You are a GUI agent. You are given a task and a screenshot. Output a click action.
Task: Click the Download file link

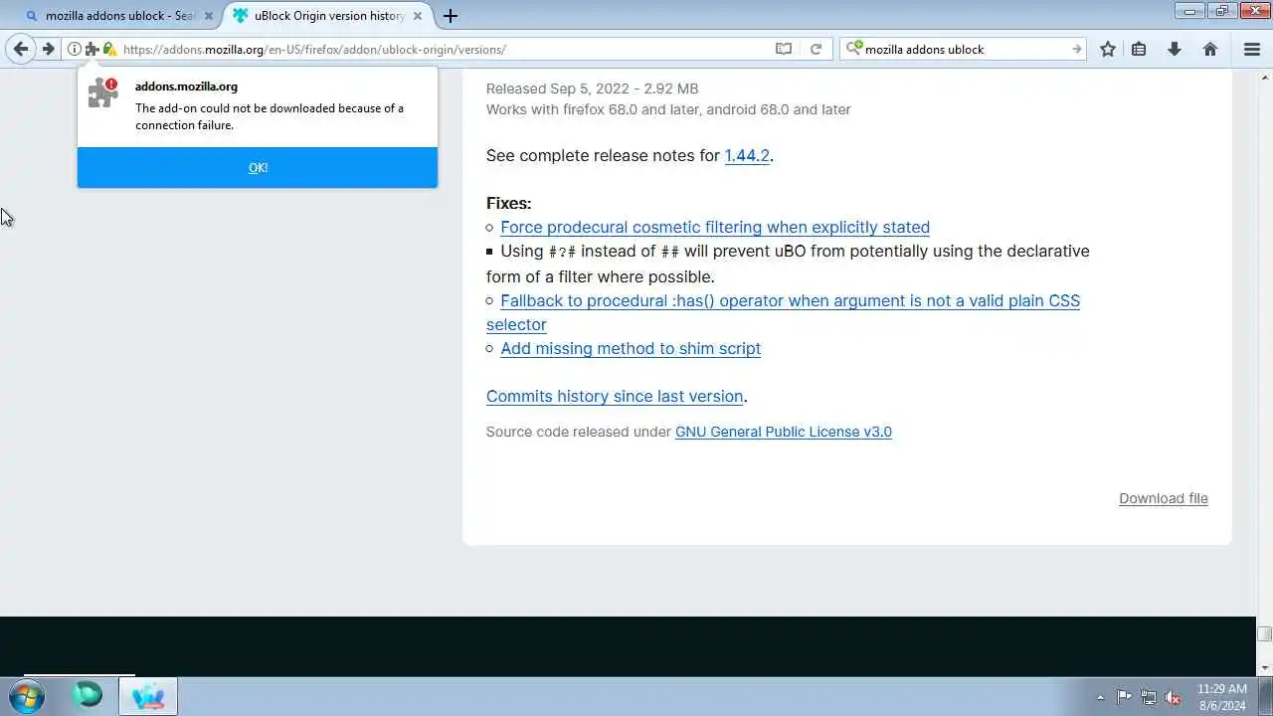click(1164, 498)
